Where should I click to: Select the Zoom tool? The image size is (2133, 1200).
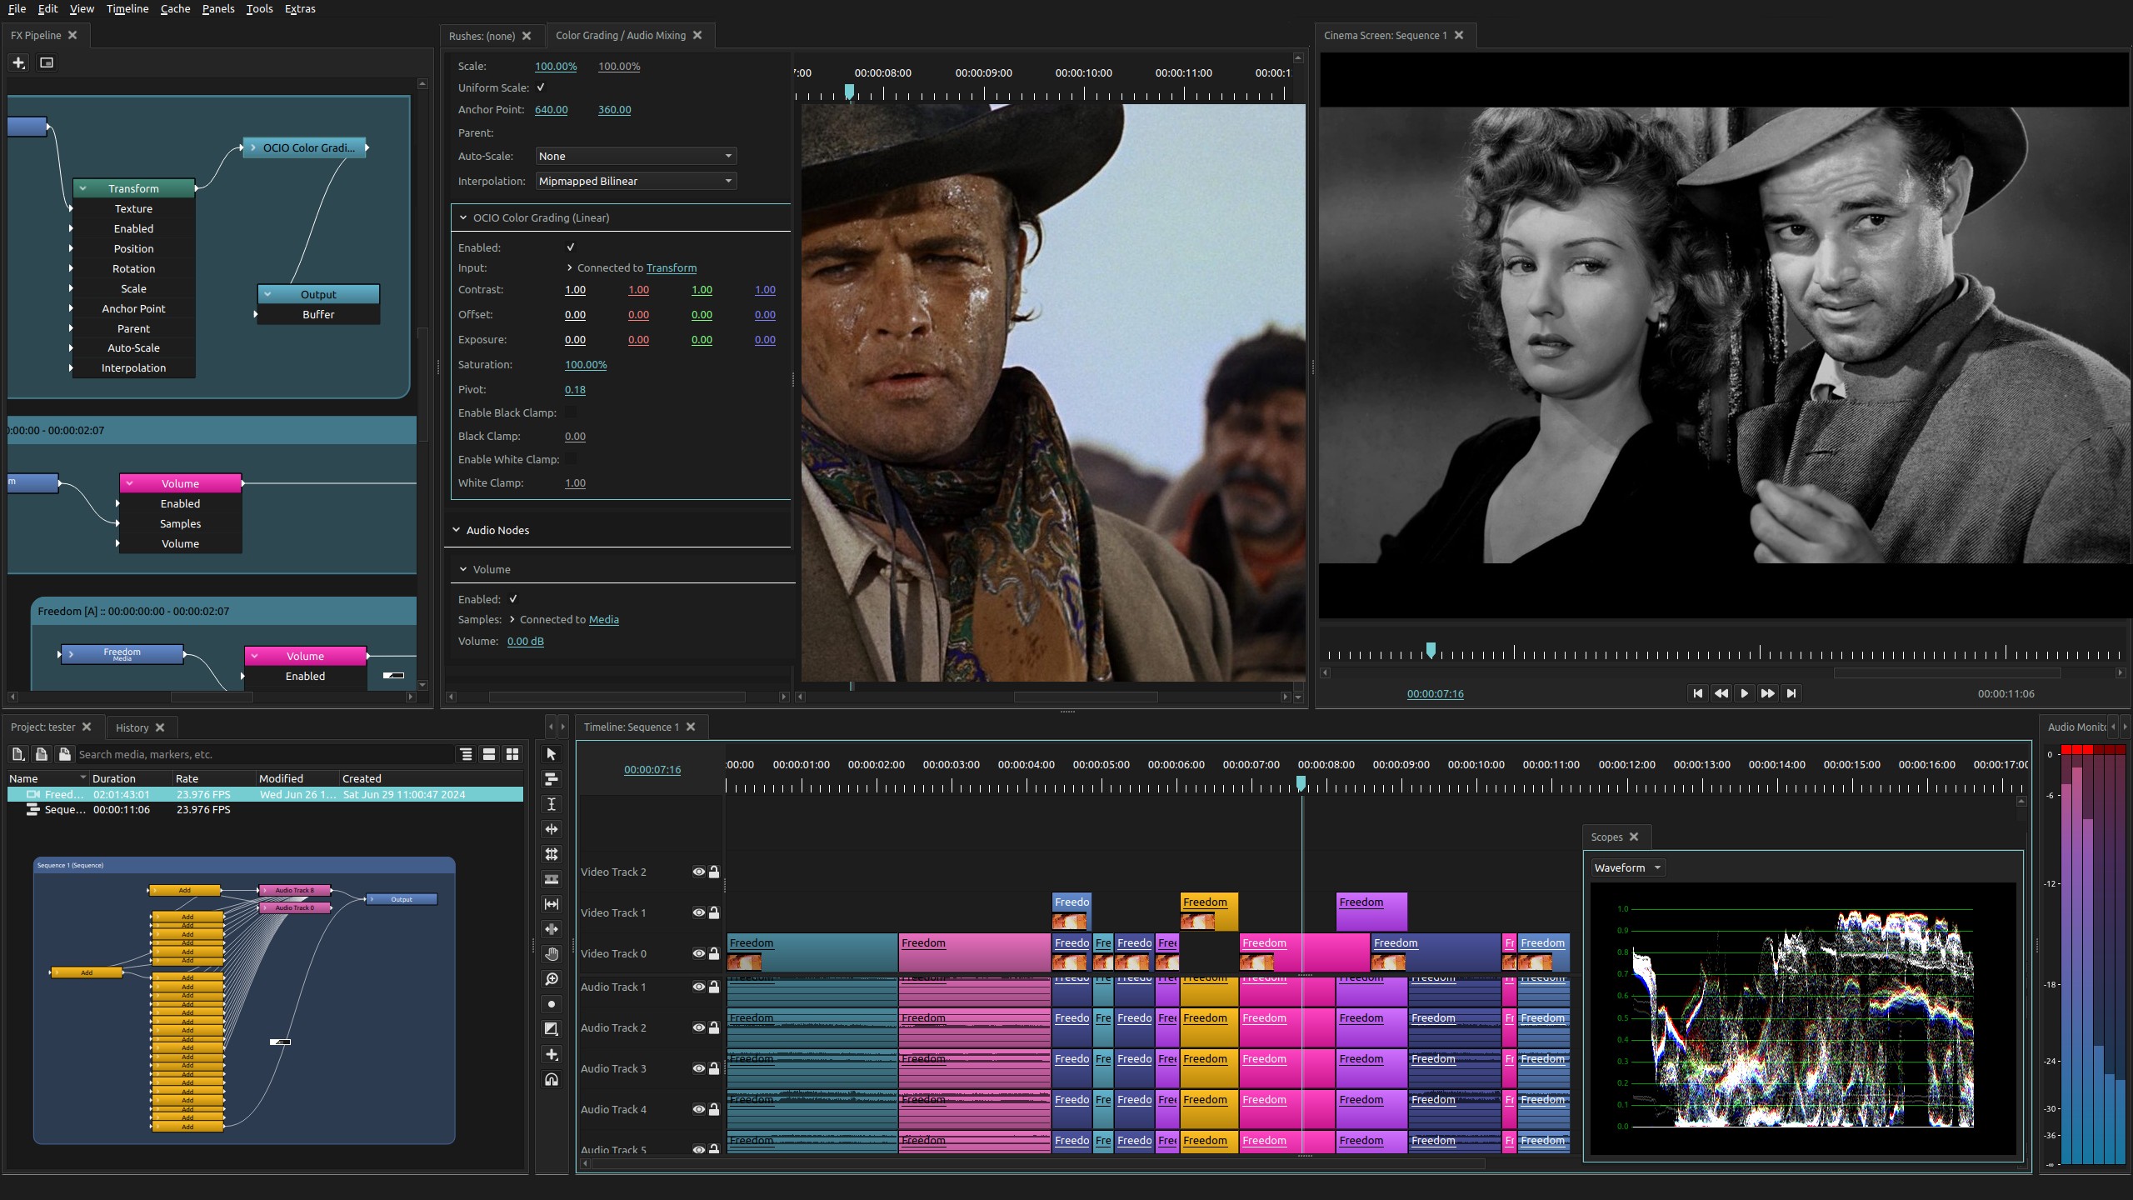coord(551,979)
